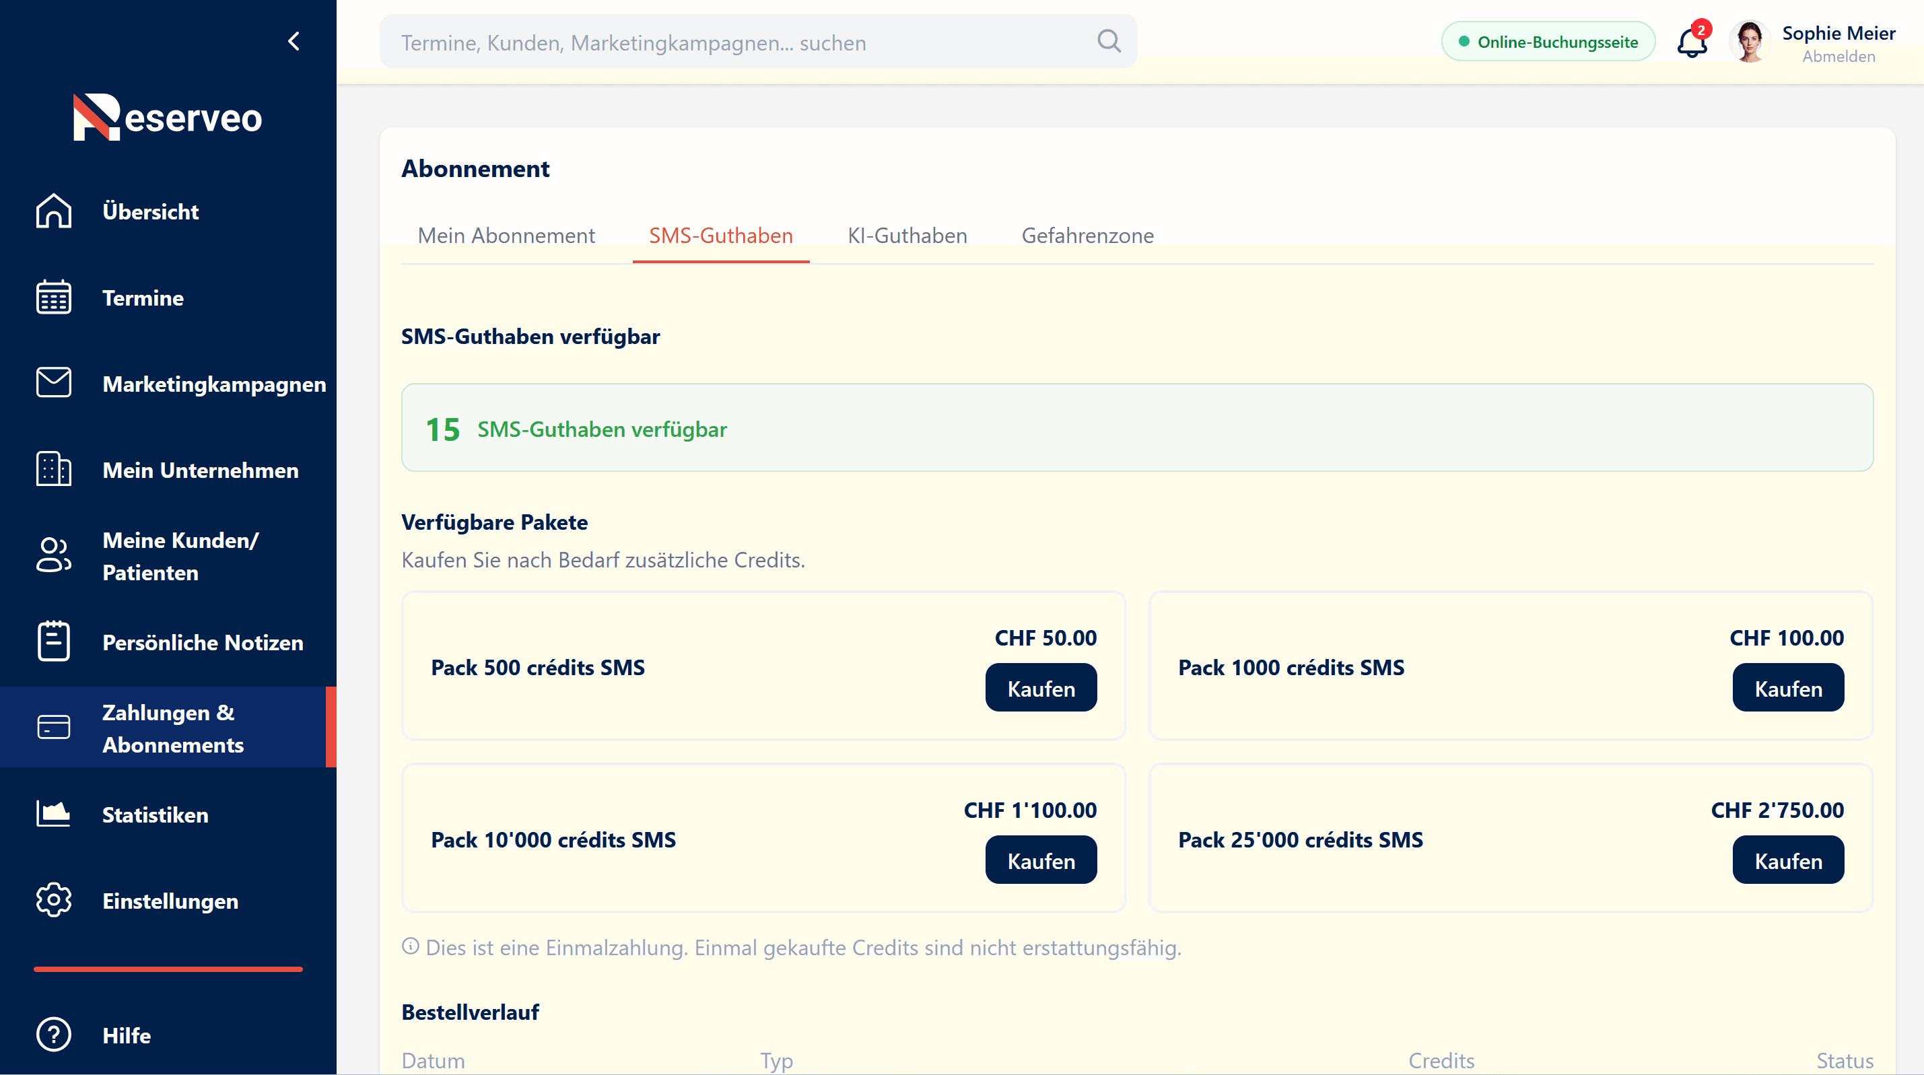Screen dimensions: 1924x1075
Task: Click Abmelden to log out
Action: [1839, 57]
